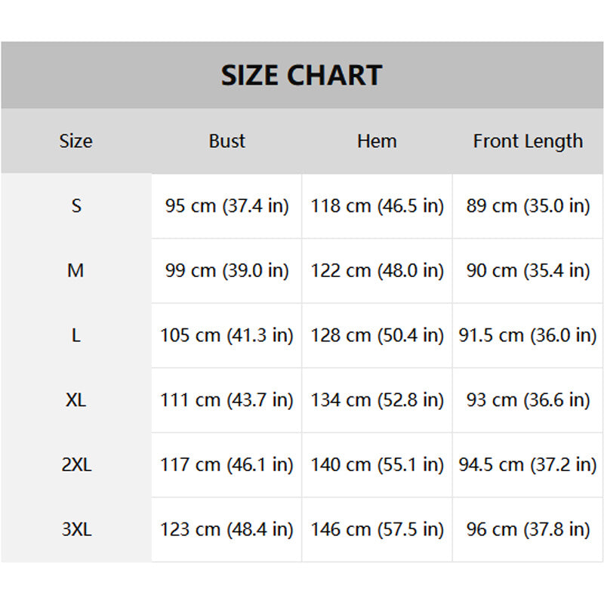Select the Hem column header
Viewport: 604px width, 604px height.
[x=377, y=141]
